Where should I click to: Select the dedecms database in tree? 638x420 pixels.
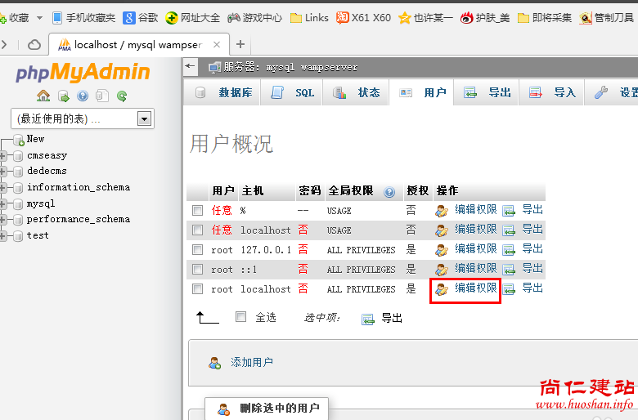click(47, 172)
